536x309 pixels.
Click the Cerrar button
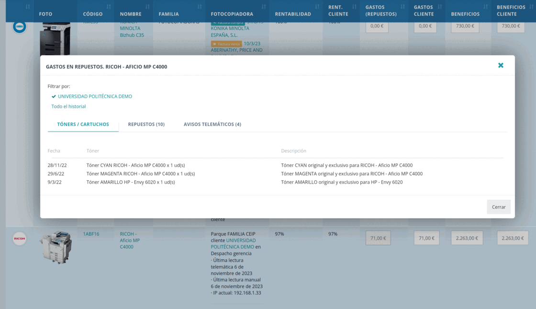pos(498,207)
